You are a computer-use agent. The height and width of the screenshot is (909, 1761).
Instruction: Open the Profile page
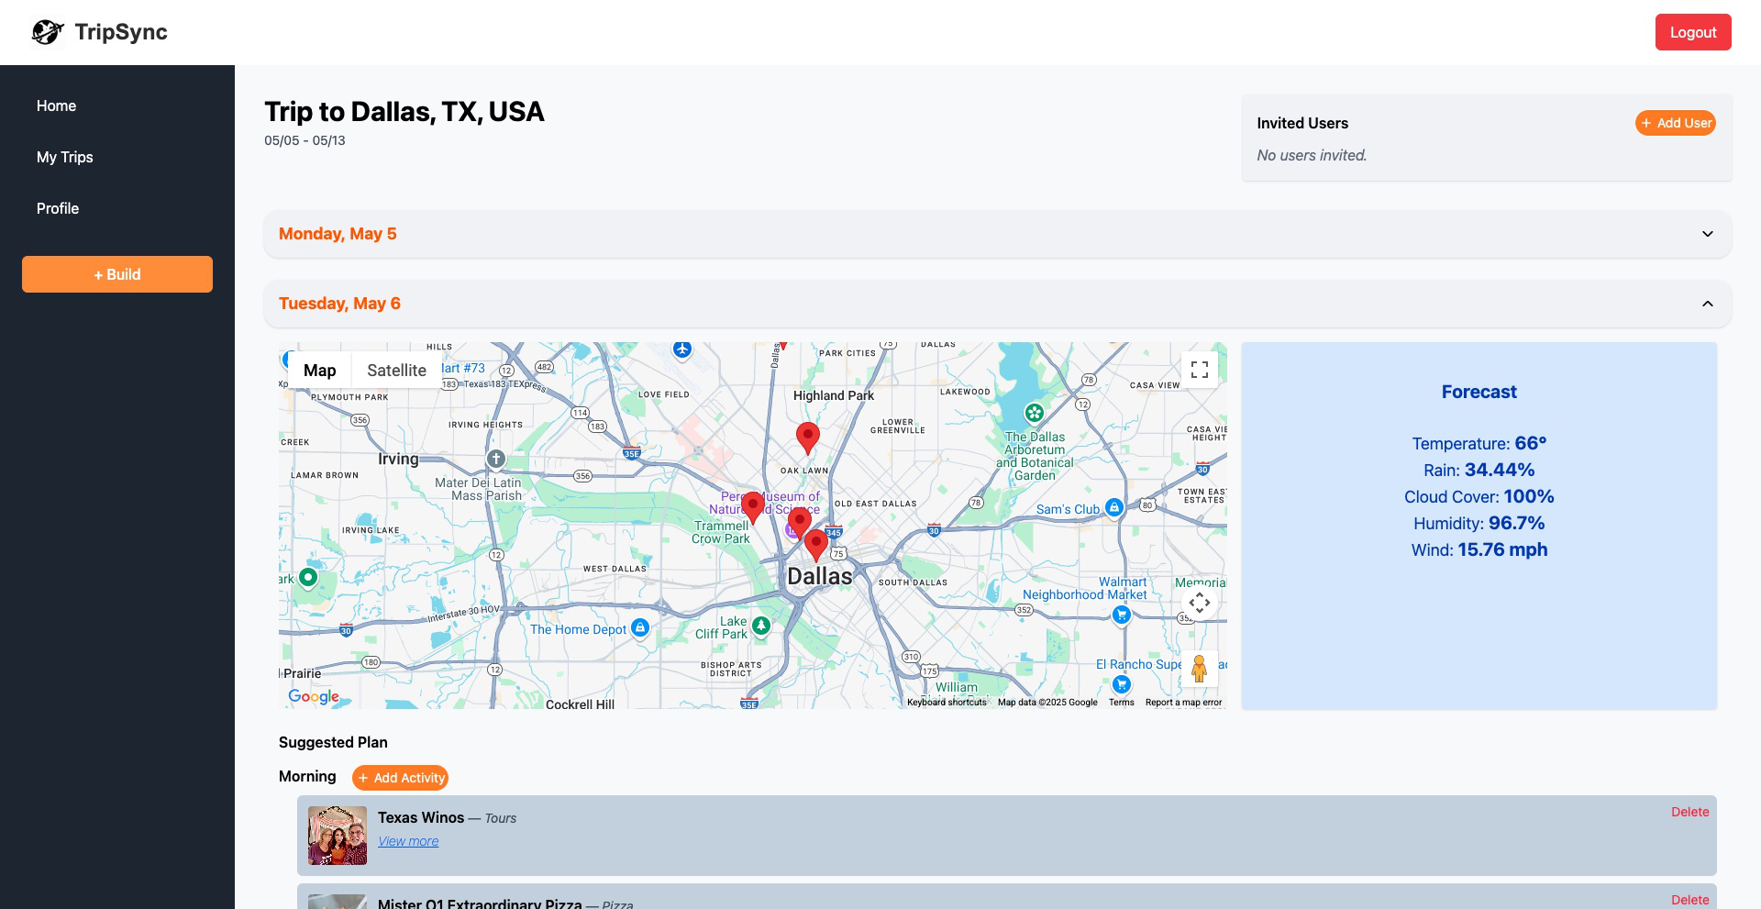[58, 208]
